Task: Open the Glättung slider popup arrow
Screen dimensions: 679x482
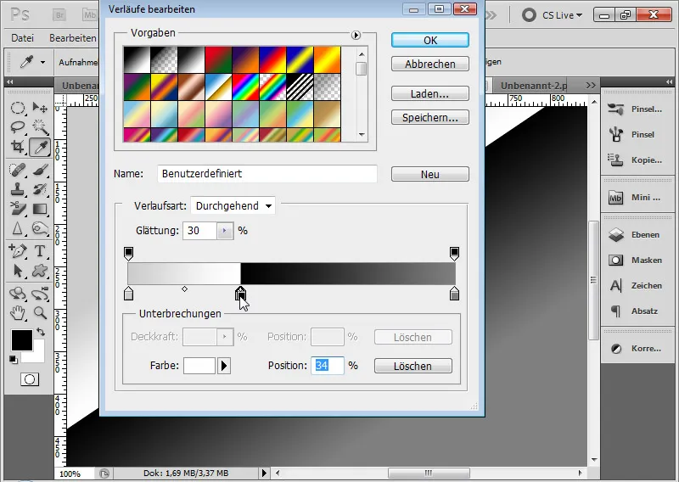Action: click(x=225, y=230)
